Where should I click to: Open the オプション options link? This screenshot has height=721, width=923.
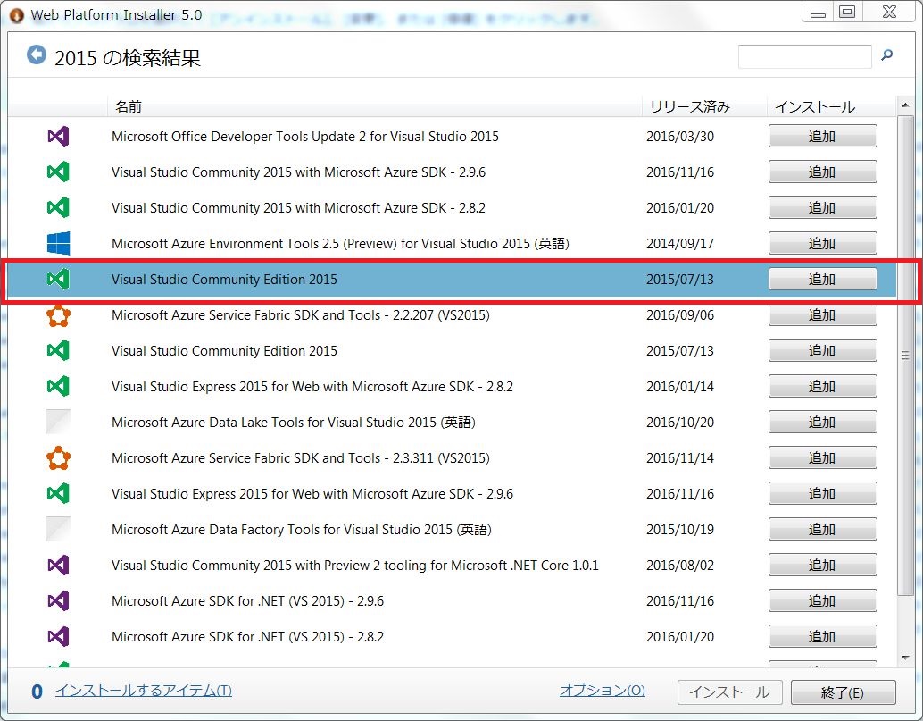point(603,691)
